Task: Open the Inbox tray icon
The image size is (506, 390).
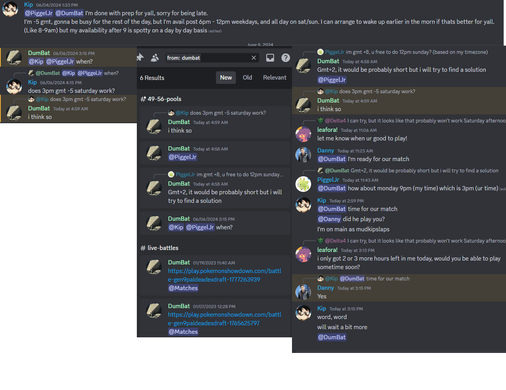Action: click(270, 58)
